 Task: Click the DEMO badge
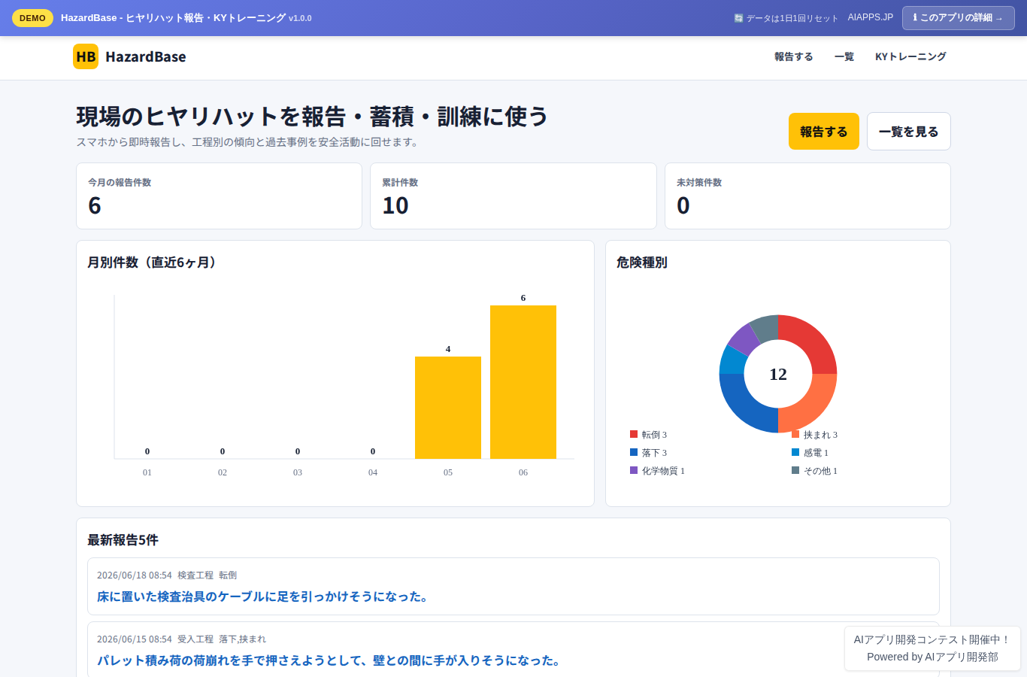click(32, 18)
